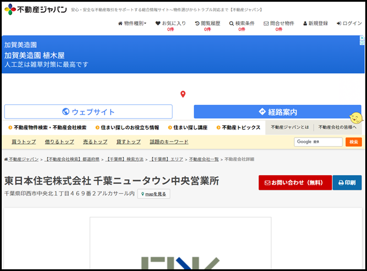Click お問い合わせ（無料） red button
367x271 pixels.
[x=295, y=183]
